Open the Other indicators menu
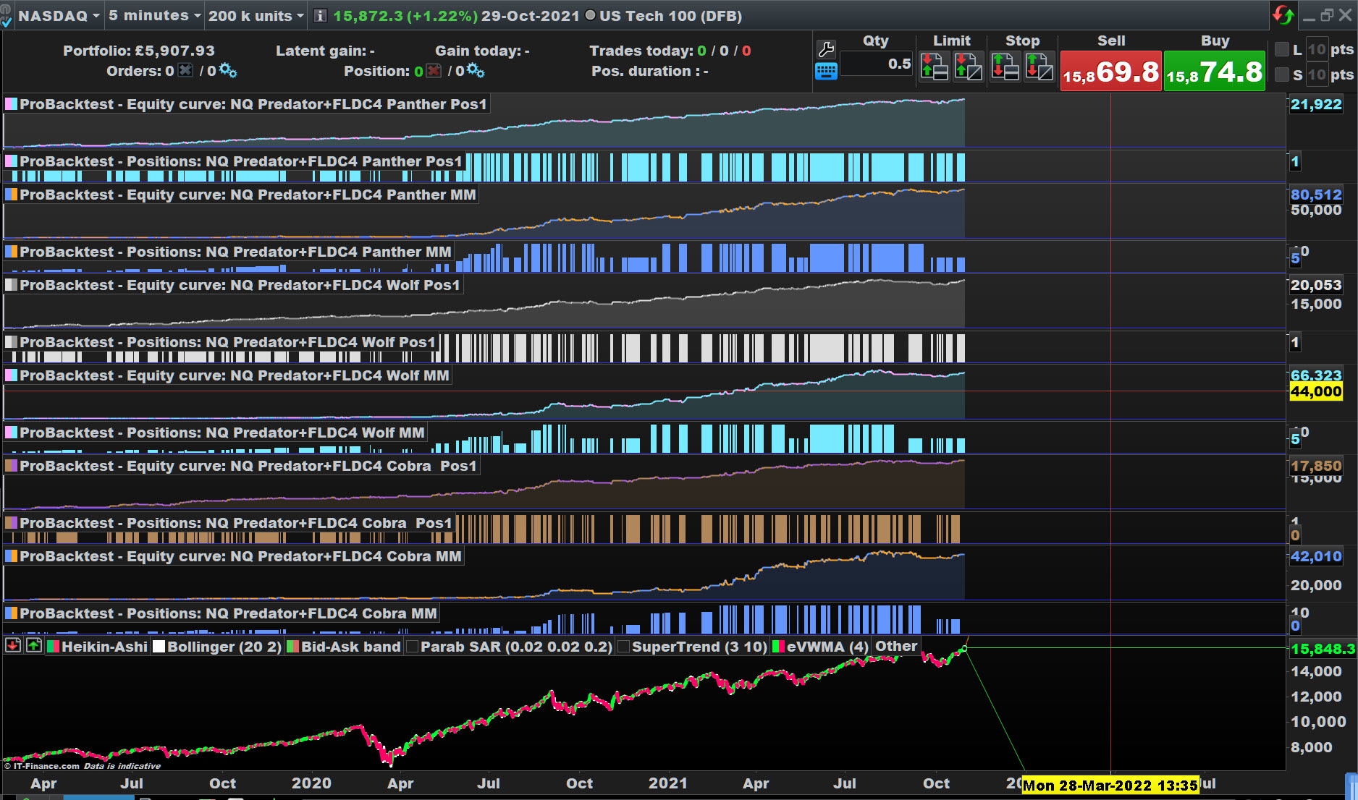Viewport: 1358px width, 800px height. tap(895, 646)
